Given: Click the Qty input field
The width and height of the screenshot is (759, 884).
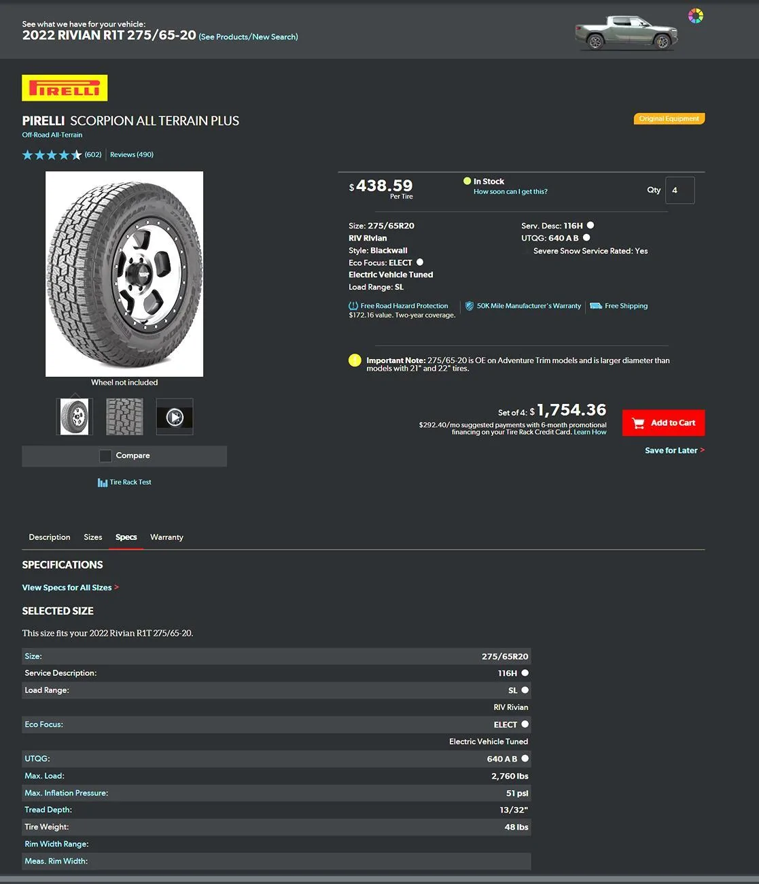Looking at the screenshot, I should (679, 190).
